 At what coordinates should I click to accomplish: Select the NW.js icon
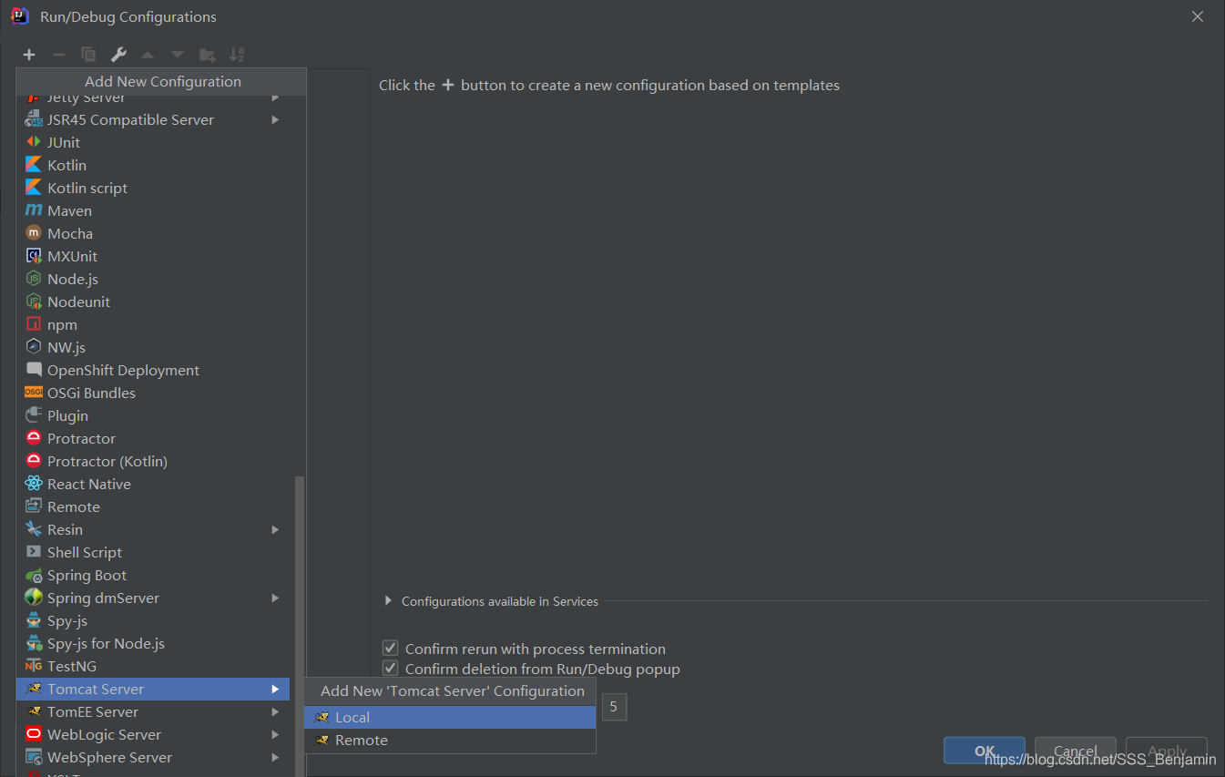(34, 347)
